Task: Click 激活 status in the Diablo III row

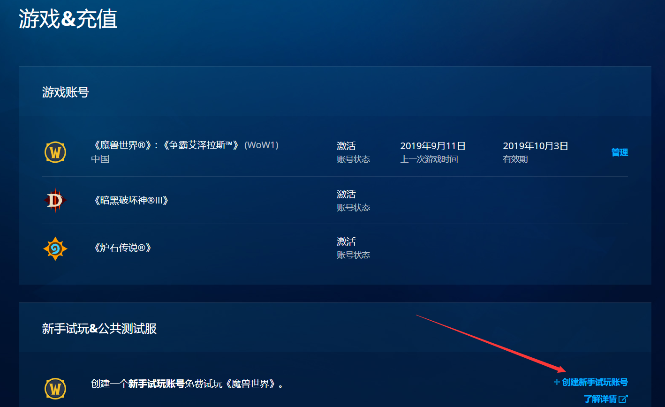Action: (346, 194)
